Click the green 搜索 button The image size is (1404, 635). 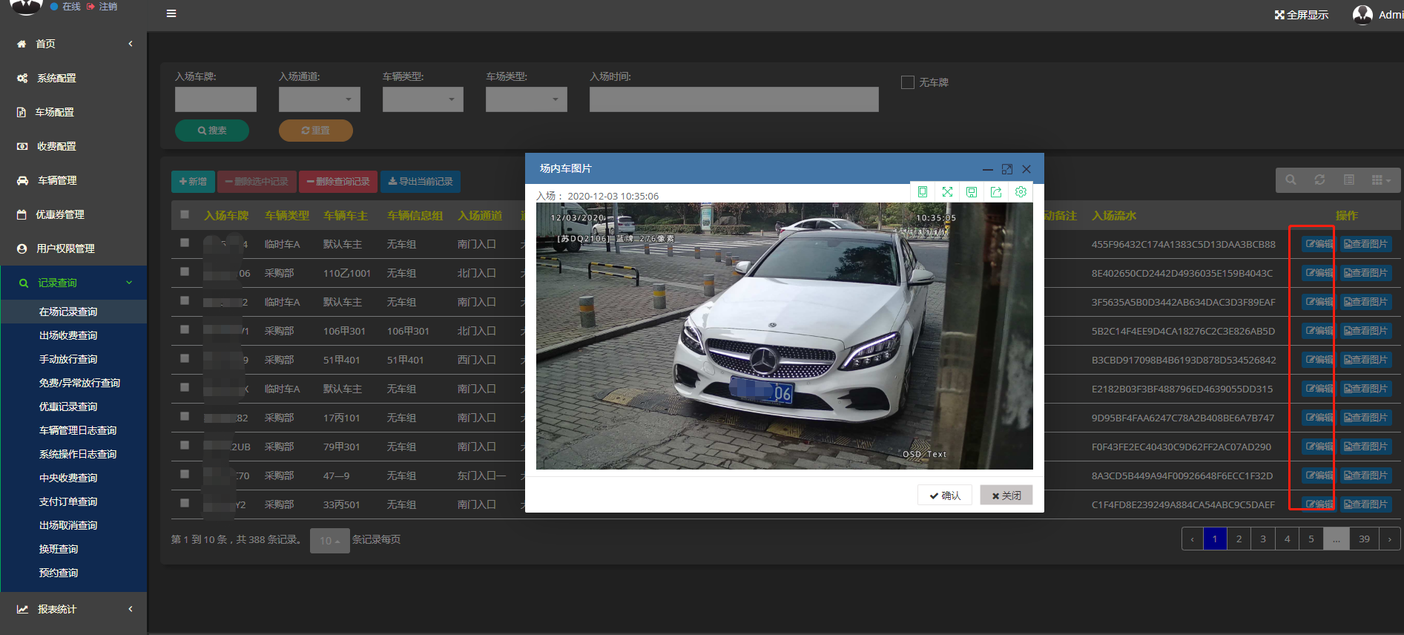tap(212, 131)
